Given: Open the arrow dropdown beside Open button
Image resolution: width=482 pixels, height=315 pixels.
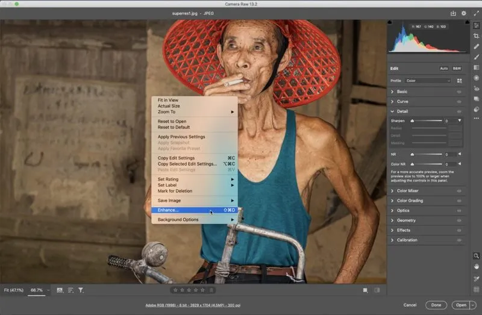Looking at the screenshot, I should coord(473,305).
